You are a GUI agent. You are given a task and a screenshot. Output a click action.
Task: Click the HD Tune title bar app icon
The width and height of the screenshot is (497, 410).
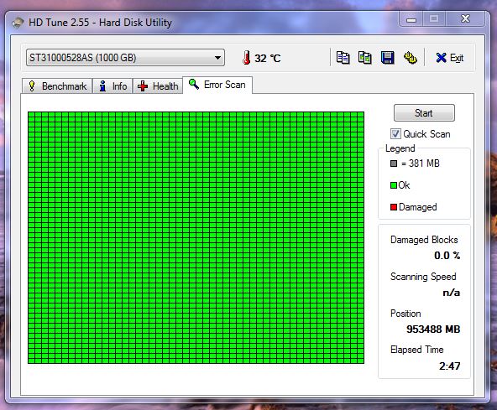pos(18,23)
